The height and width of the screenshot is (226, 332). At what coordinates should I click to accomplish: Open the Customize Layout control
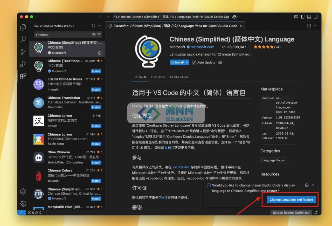click(x=296, y=17)
